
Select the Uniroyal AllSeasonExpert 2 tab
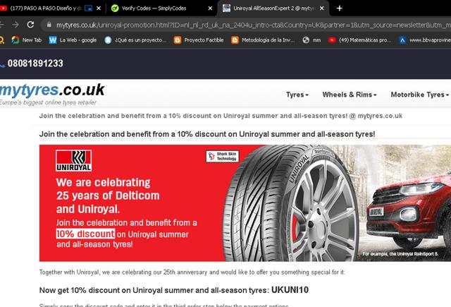pyautogui.click(x=273, y=8)
